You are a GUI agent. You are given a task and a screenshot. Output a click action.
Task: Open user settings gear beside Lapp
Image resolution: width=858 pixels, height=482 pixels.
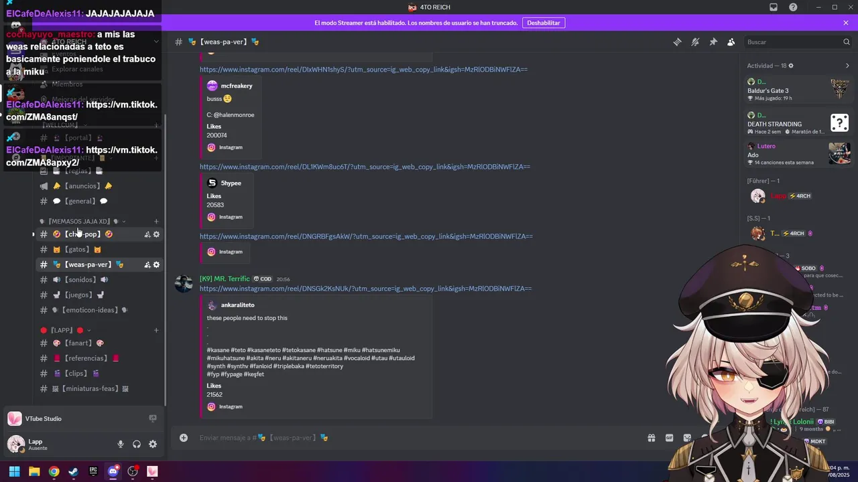point(153,444)
